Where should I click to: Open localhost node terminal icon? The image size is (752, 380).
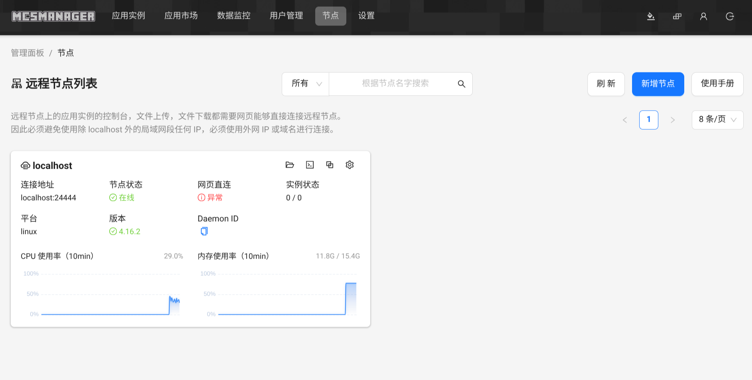click(310, 165)
